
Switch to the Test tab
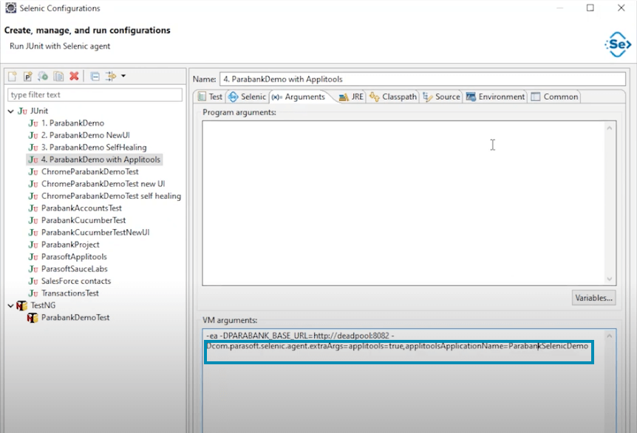click(x=211, y=97)
